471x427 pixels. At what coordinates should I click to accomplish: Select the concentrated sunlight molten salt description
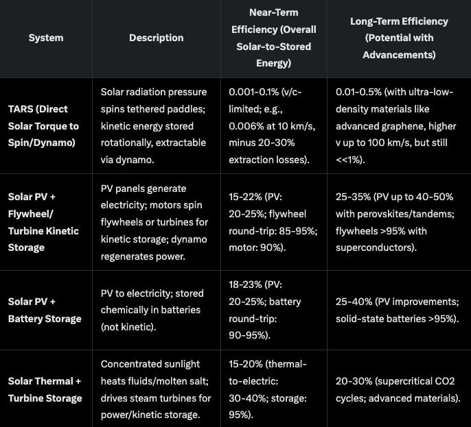pyautogui.click(x=156, y=389)
